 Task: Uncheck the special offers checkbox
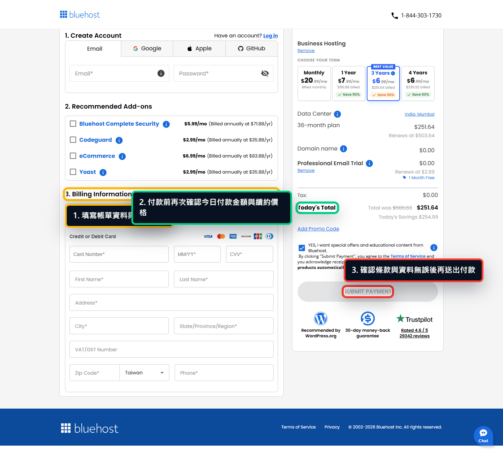tap(302, 248)
